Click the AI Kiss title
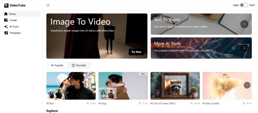Screen dimensions: 258x113 (x=50, y=103)
